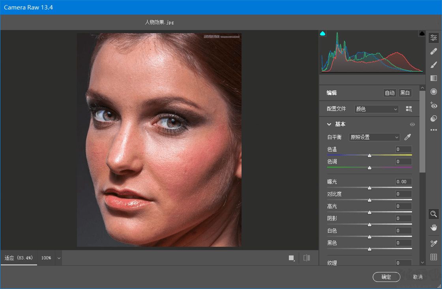442x289 pixels.
Task: Toggle the shadow clipping warning on histogram
Action: coord(322,34)
